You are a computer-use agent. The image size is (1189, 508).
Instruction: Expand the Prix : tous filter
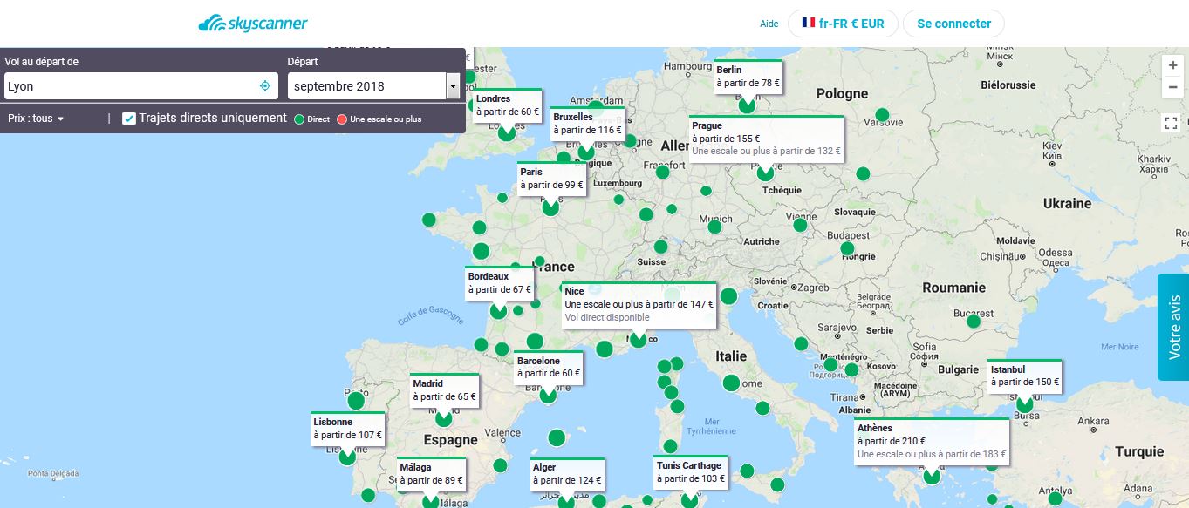tap(36, 119)
